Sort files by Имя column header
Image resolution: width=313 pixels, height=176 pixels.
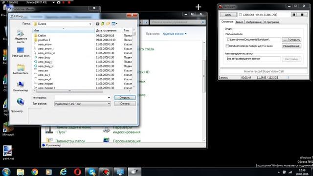64,30
